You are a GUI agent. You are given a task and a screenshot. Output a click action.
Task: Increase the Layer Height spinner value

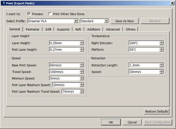pyautogui.click(x=82, y=42)
